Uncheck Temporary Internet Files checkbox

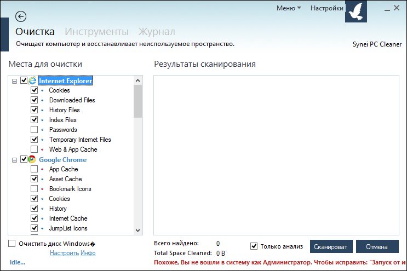pos(35,139)
